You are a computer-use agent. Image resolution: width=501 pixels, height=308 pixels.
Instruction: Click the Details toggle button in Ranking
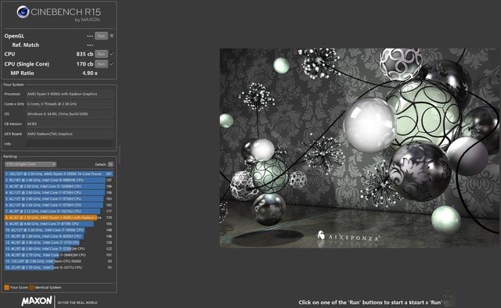[x=110, y=164]
